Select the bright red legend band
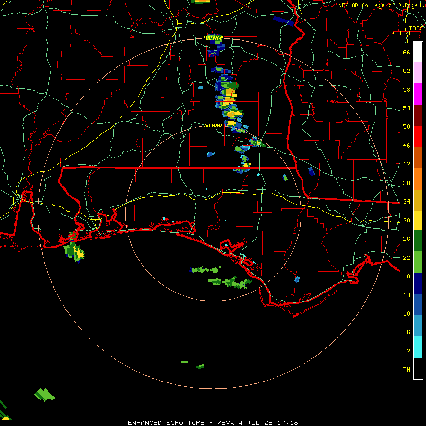The height and width of the screenshot is (426, 426). 418,136
